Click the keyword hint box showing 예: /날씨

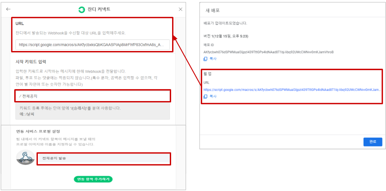pos(92,111)
